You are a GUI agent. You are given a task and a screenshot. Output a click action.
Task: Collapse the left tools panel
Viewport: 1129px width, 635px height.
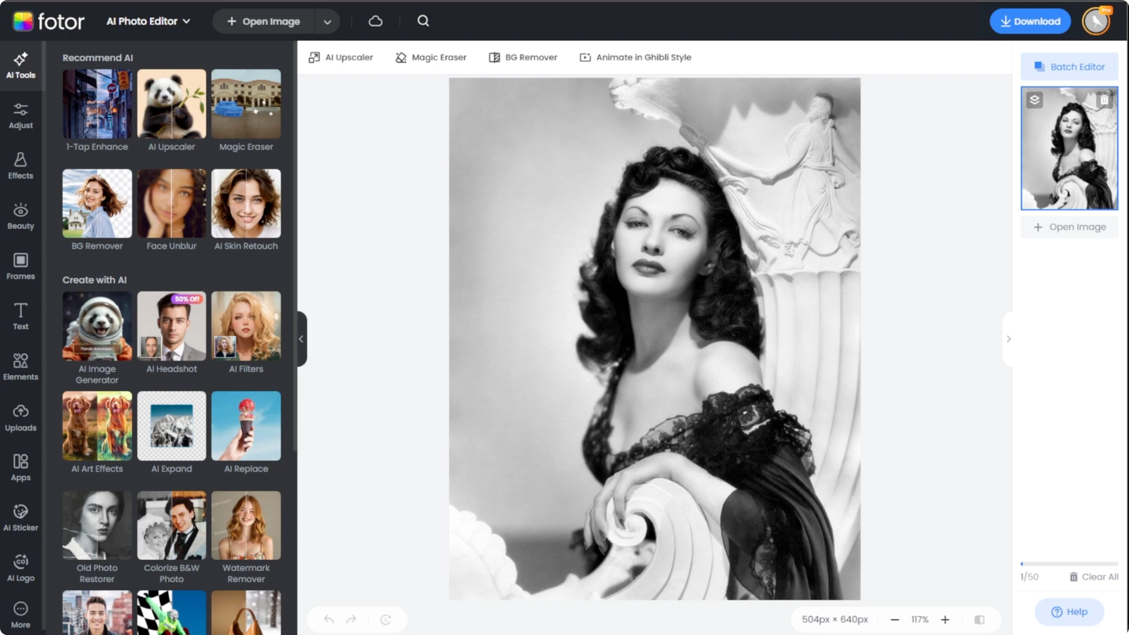coord(301,339)
